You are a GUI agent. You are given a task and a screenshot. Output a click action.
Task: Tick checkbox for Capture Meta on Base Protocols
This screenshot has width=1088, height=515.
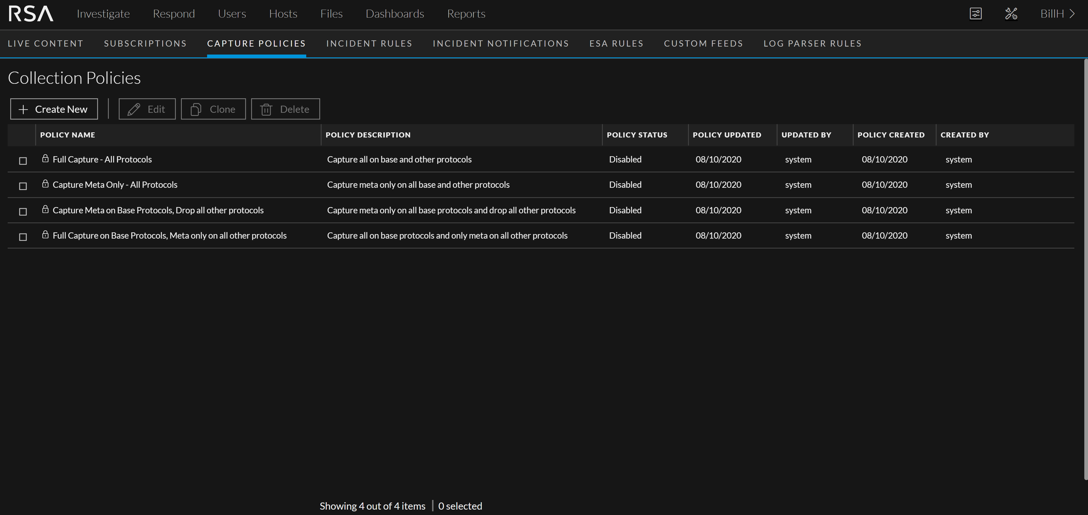(23, 212)
